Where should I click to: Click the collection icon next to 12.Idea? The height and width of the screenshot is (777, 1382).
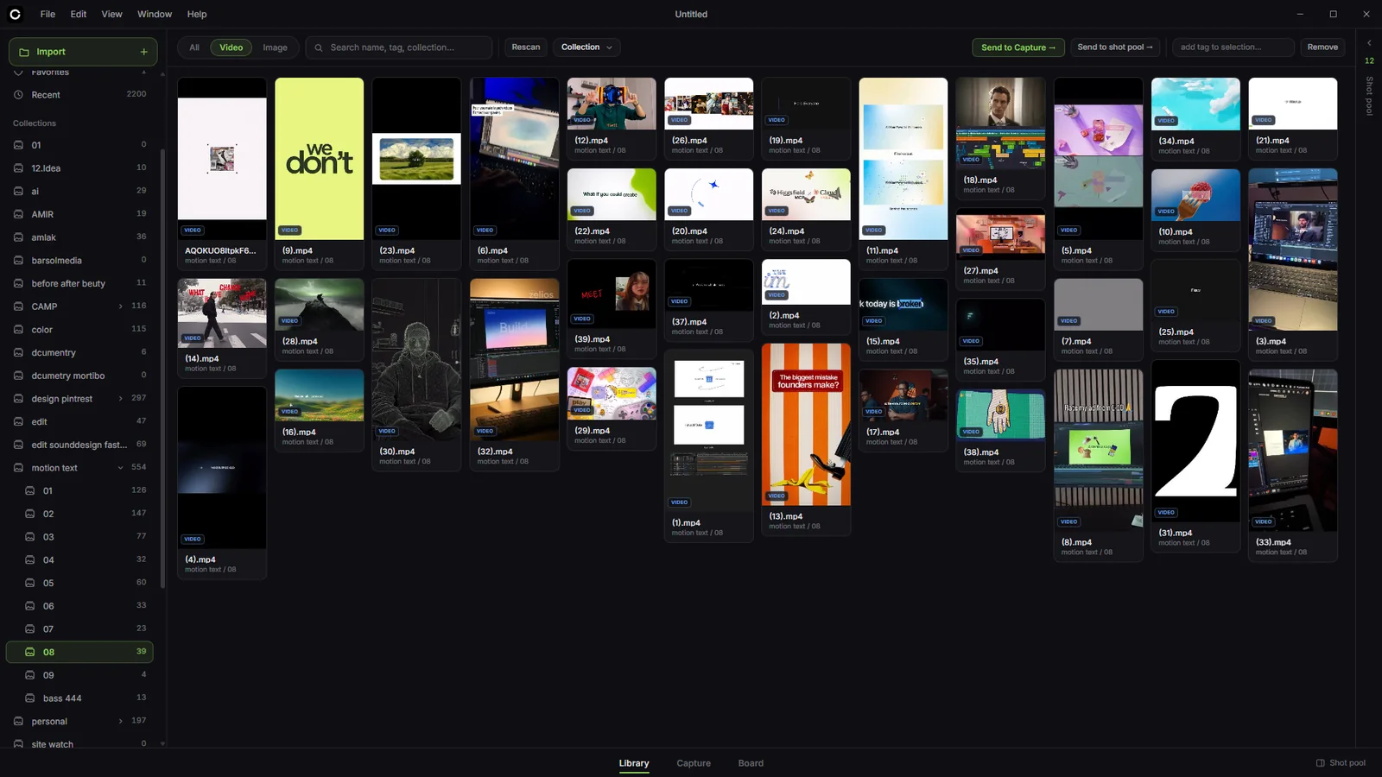pos(18,168)
